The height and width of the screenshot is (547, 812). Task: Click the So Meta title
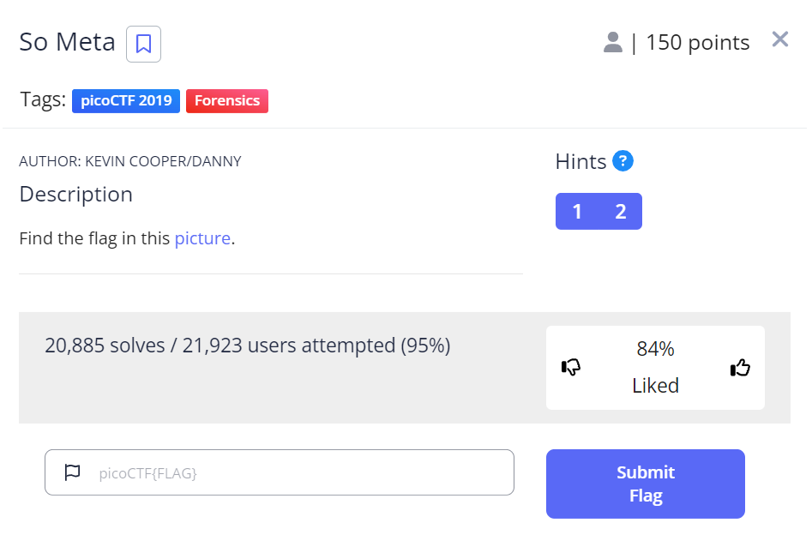tap(67, 42)
